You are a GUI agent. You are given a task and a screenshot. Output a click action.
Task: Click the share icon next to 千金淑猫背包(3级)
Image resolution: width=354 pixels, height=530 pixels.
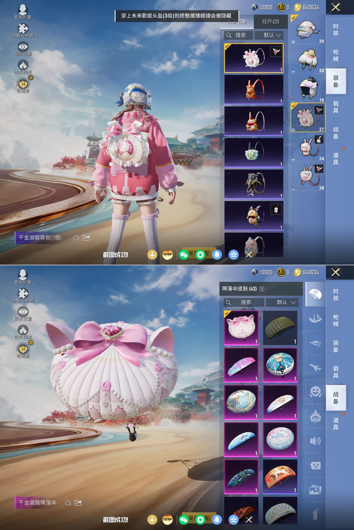click(x=86, y=238)
